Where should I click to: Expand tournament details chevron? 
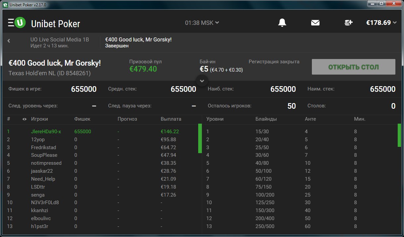202,81
